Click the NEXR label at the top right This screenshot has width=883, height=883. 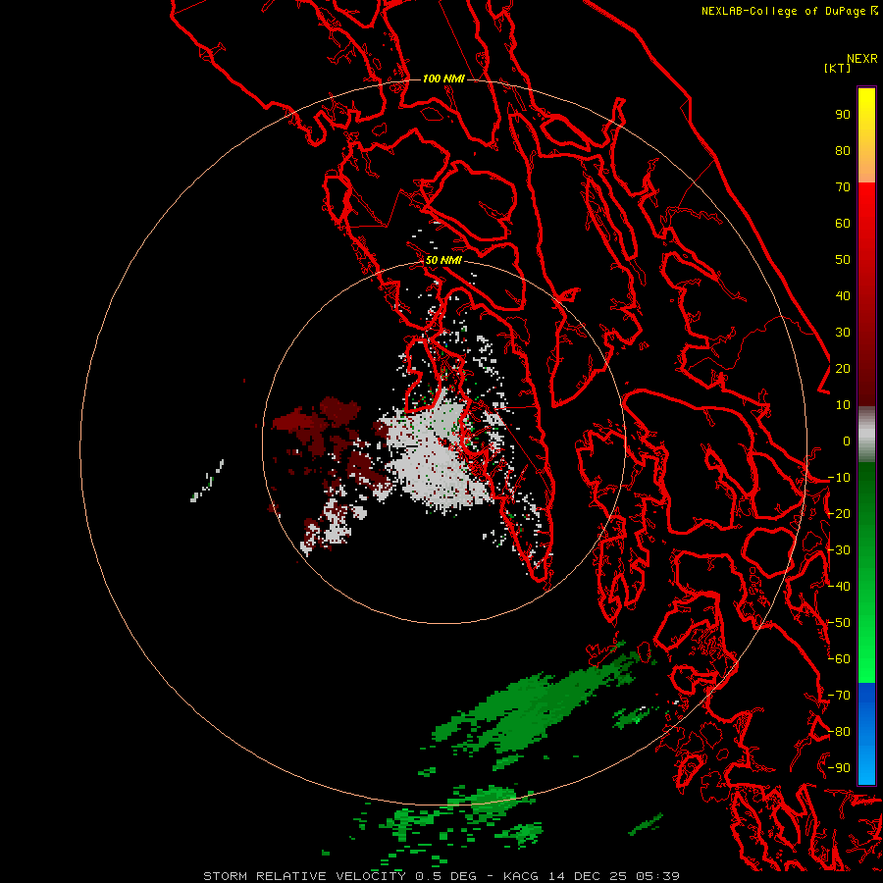coord(862,59)
